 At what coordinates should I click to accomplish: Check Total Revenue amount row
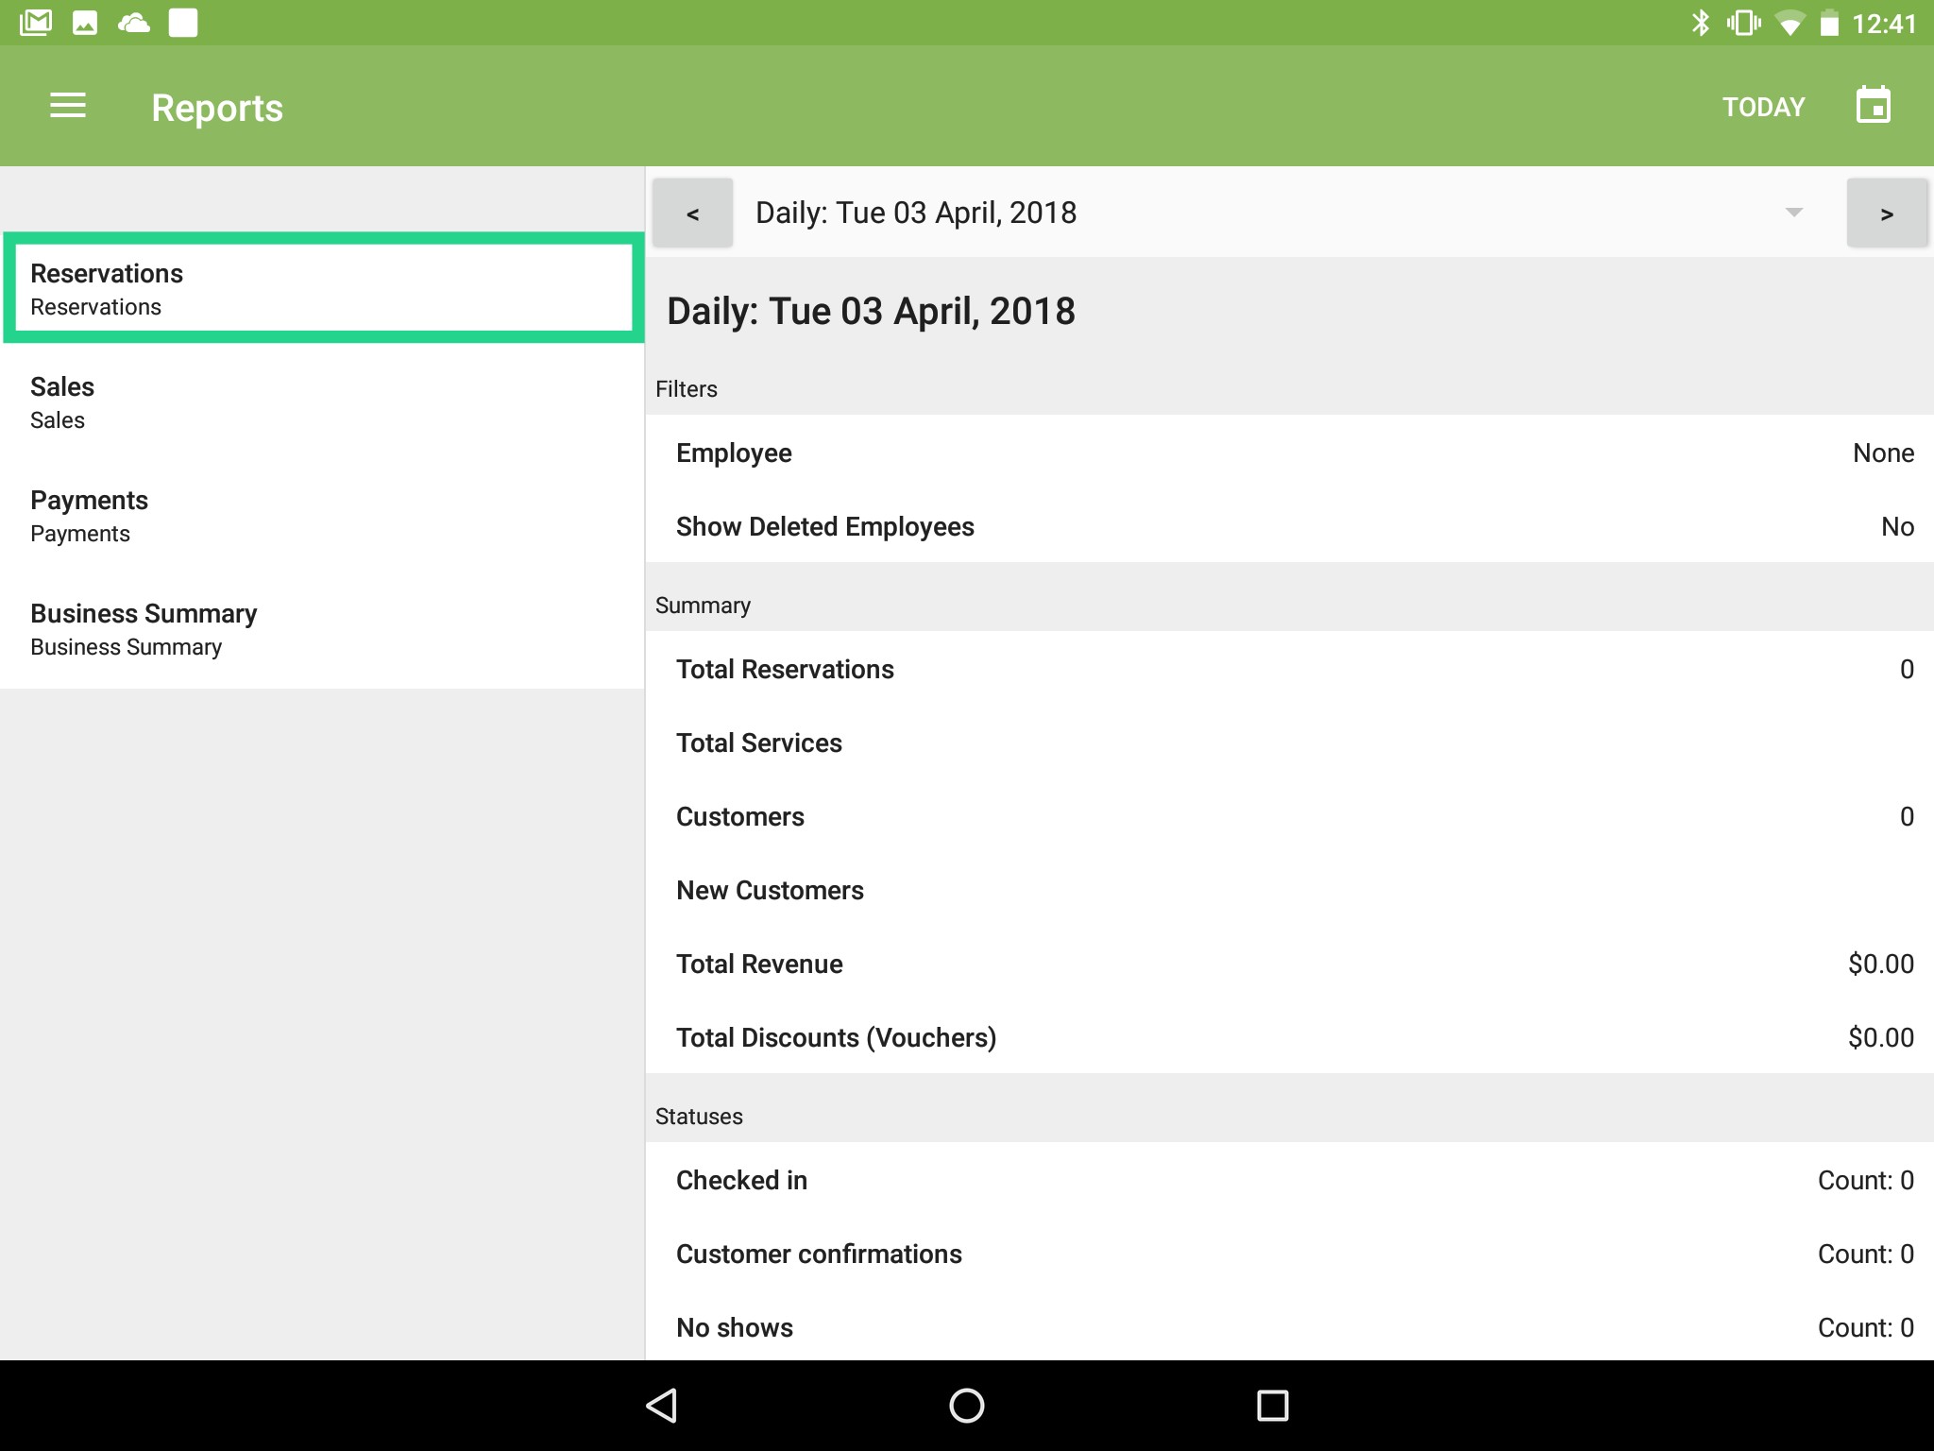tap(1289, 964)
